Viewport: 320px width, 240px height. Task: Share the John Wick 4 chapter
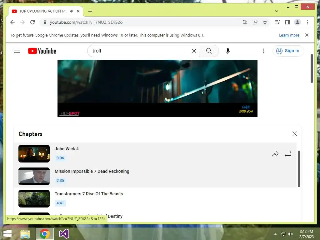coord(275,154)
